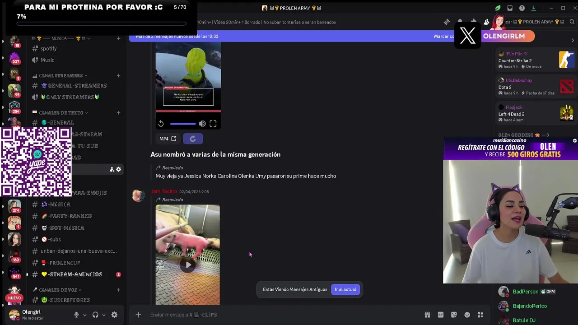Mute the first video's volume icon
The height and width of the screenshot is (325, 578).
(202, 123)
